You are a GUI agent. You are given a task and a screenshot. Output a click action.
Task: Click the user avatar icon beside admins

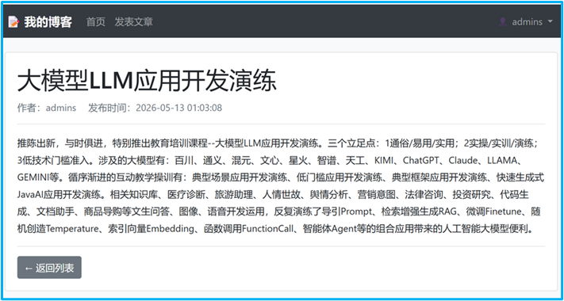502,22
